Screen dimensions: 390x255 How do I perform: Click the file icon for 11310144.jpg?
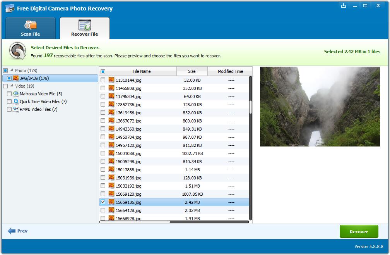click(x=111, y=80)
